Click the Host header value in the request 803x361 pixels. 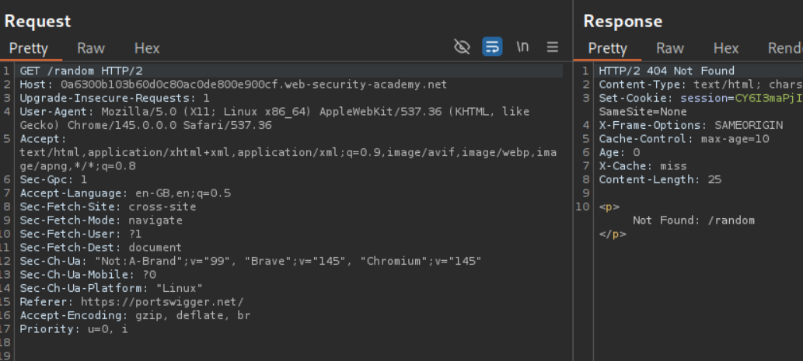(x=249, y=85)
